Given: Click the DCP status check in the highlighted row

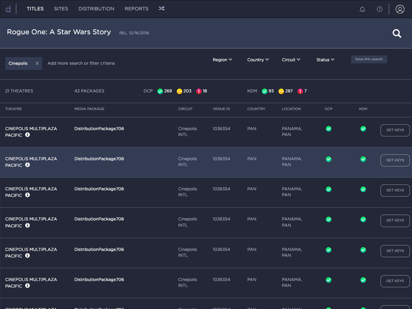Looking at the screenshot, I should point(329,159).
